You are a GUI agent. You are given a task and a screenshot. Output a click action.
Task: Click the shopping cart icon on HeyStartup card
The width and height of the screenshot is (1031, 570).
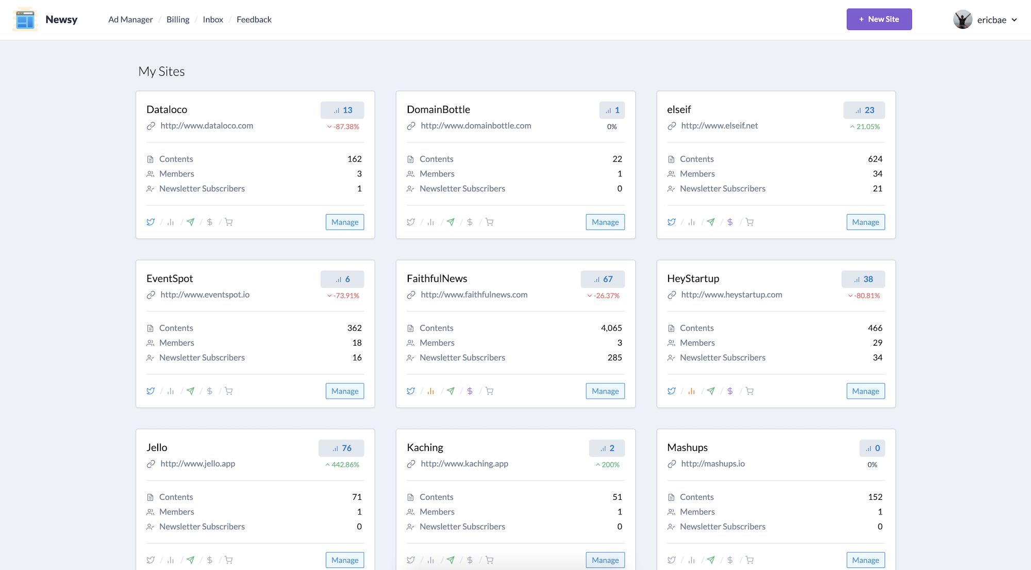click(750, 391)
